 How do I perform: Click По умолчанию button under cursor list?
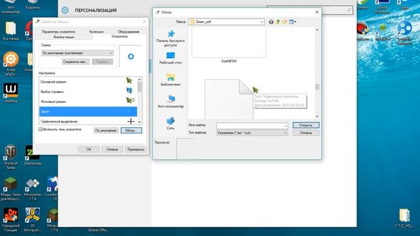pyautogui.click(x=106, y=130)
